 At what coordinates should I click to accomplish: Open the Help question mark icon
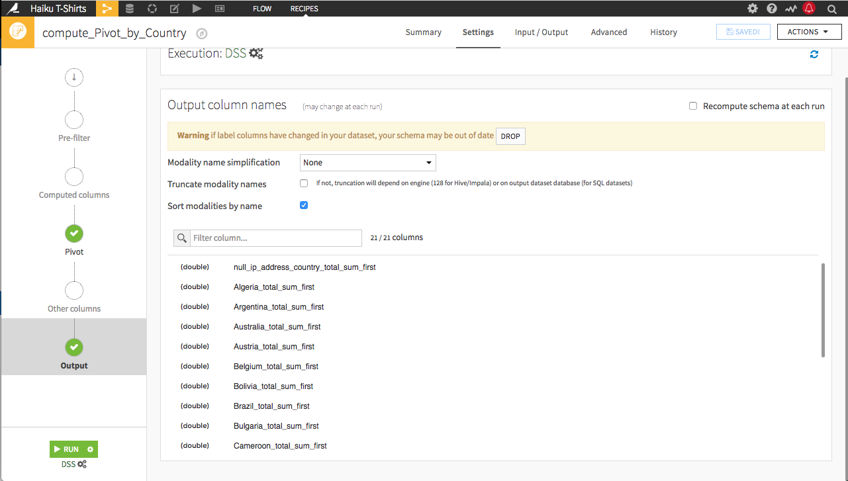pos(772,9)
